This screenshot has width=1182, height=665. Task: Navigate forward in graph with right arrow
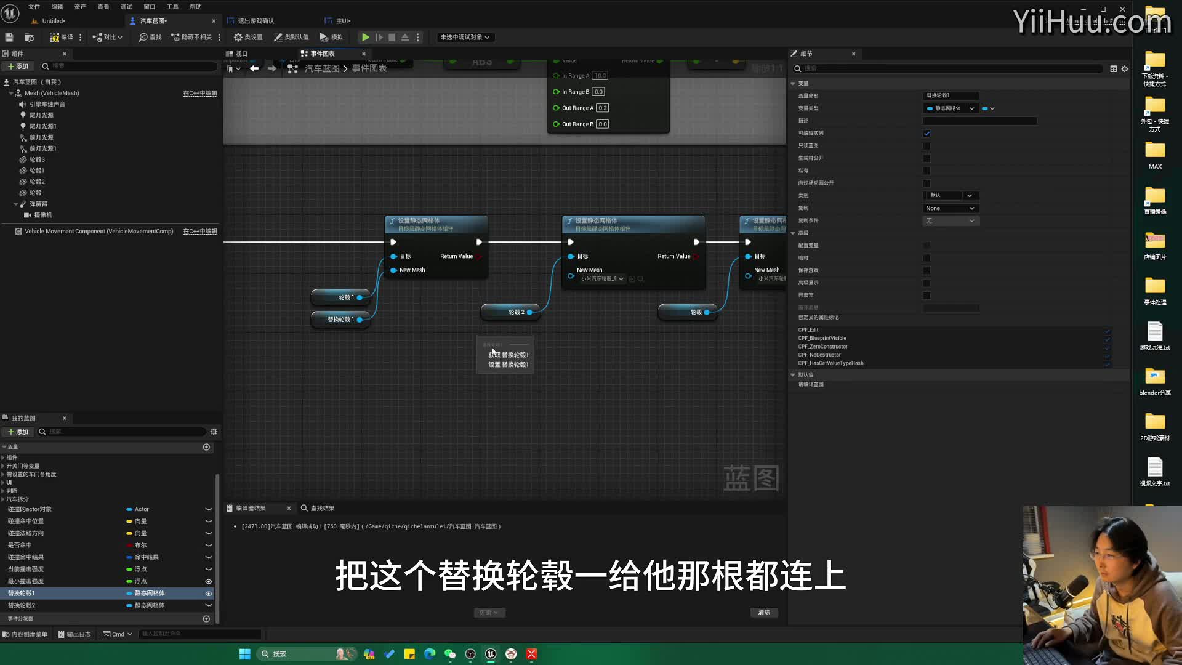tap(271, 68)
